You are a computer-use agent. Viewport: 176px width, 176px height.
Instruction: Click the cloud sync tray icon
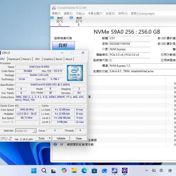(154, 170)
